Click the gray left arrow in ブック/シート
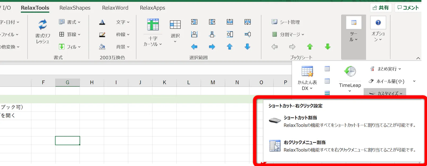427x166 pixels. point(275,47)
